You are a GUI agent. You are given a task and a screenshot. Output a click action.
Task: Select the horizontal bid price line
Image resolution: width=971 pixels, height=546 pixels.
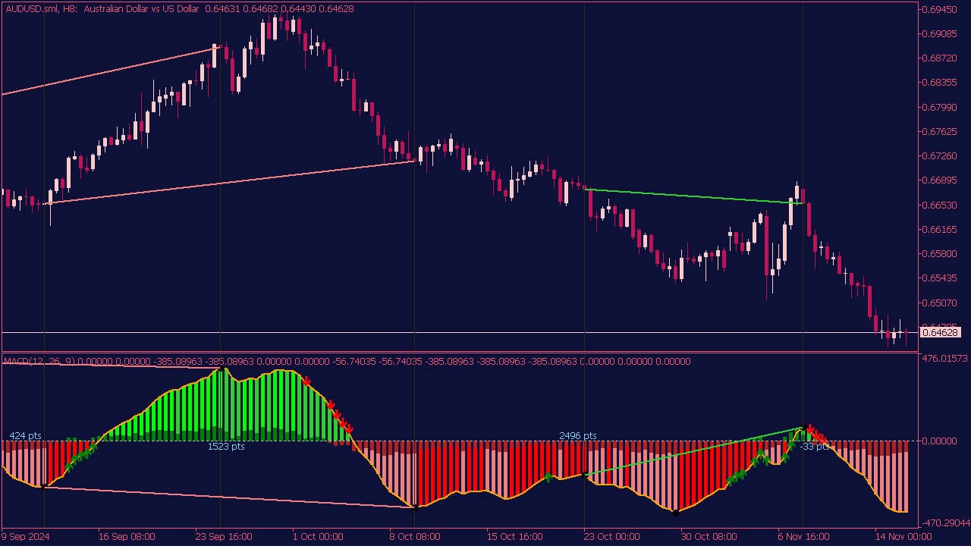(459, 332)
